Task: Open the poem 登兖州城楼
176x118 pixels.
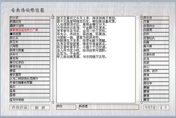Action: (x=30, y=100)
